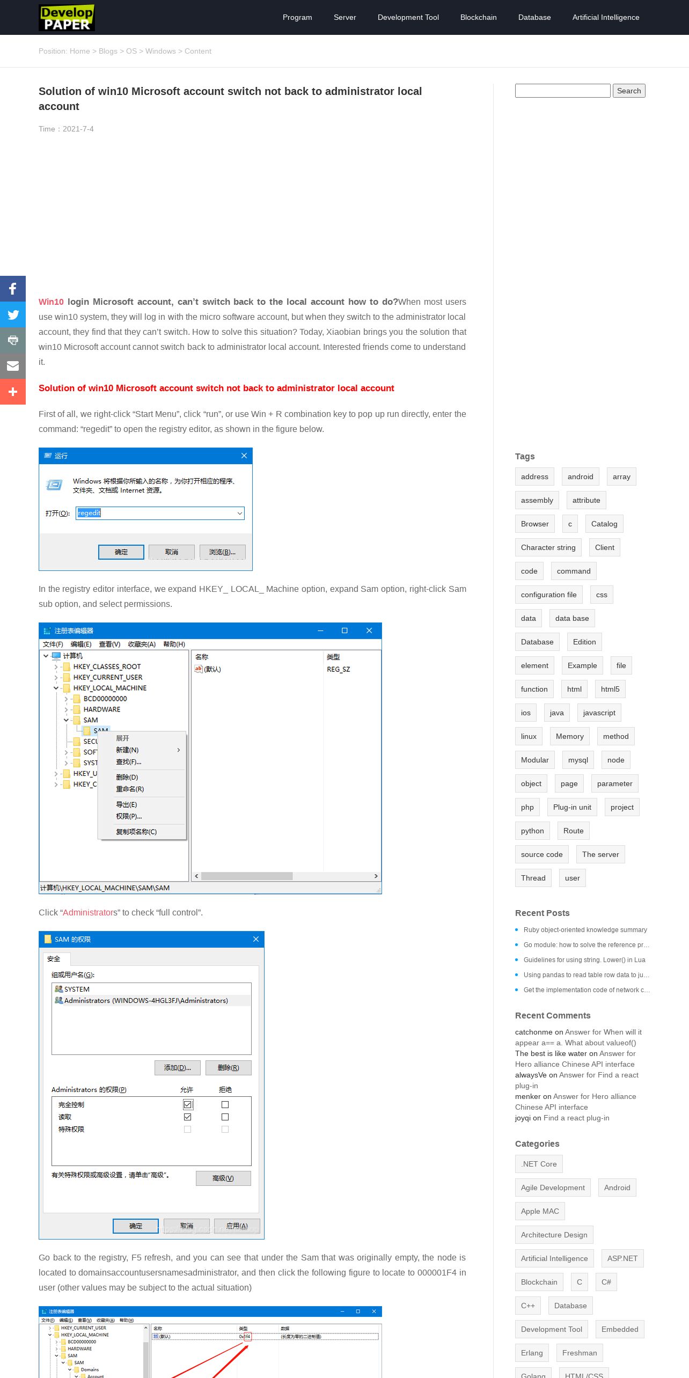Open the Embedded category
Screen dimensions: 689x1378
(620, 1329)
